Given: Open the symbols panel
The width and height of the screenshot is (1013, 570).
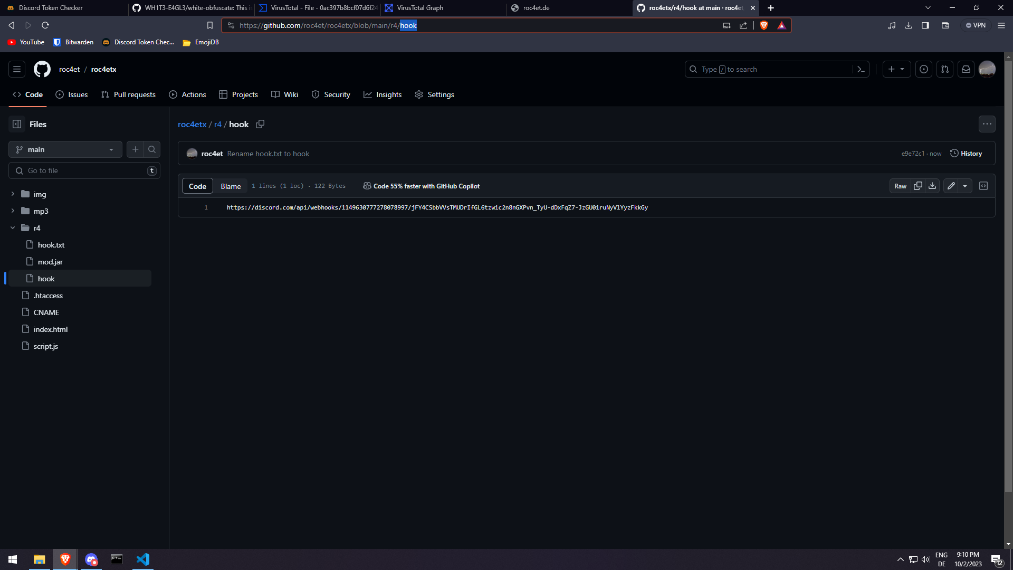Looking at the screenshot, I should (983, 186).
